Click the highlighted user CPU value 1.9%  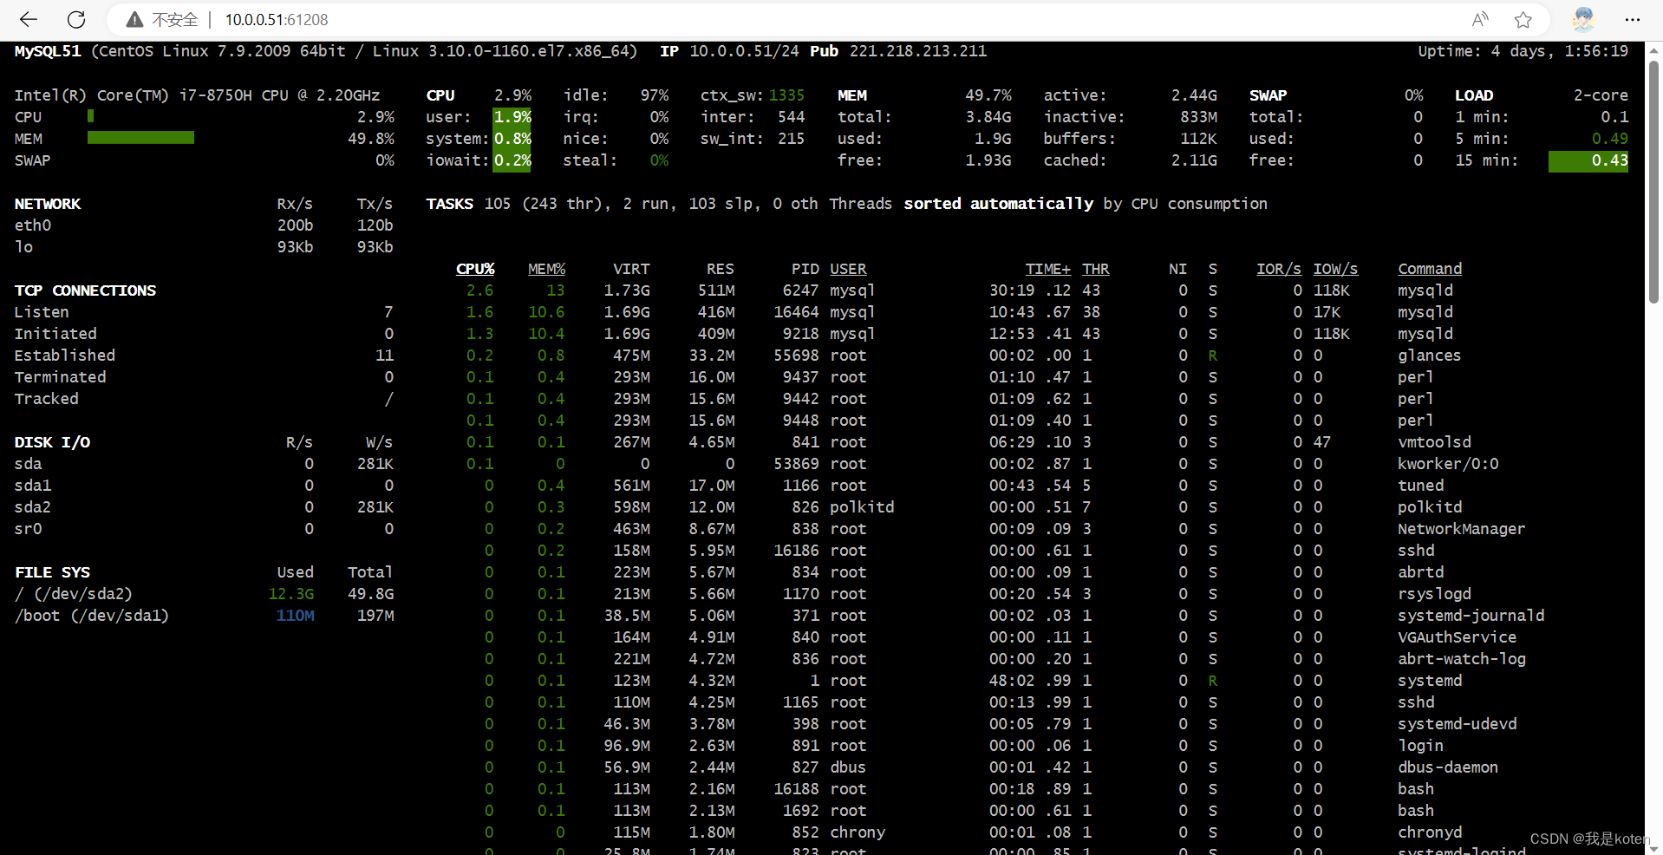[512, 117]
